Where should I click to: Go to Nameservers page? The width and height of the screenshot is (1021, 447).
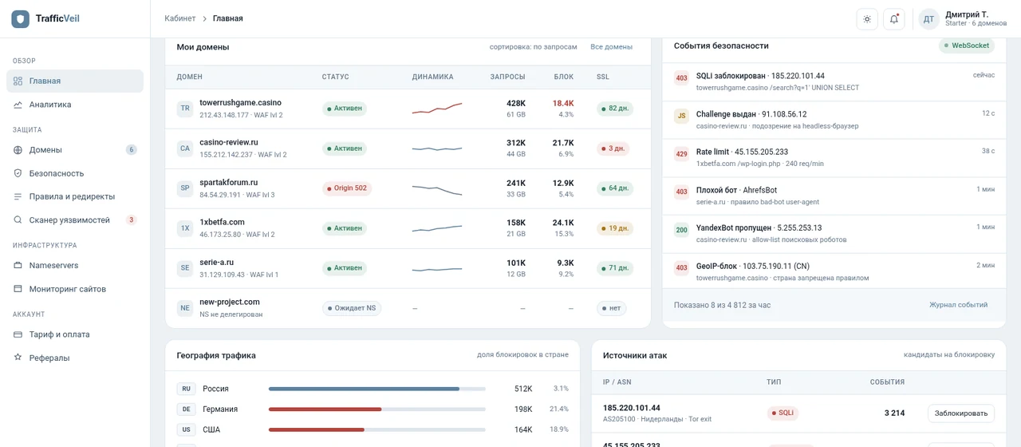point(75,265)
